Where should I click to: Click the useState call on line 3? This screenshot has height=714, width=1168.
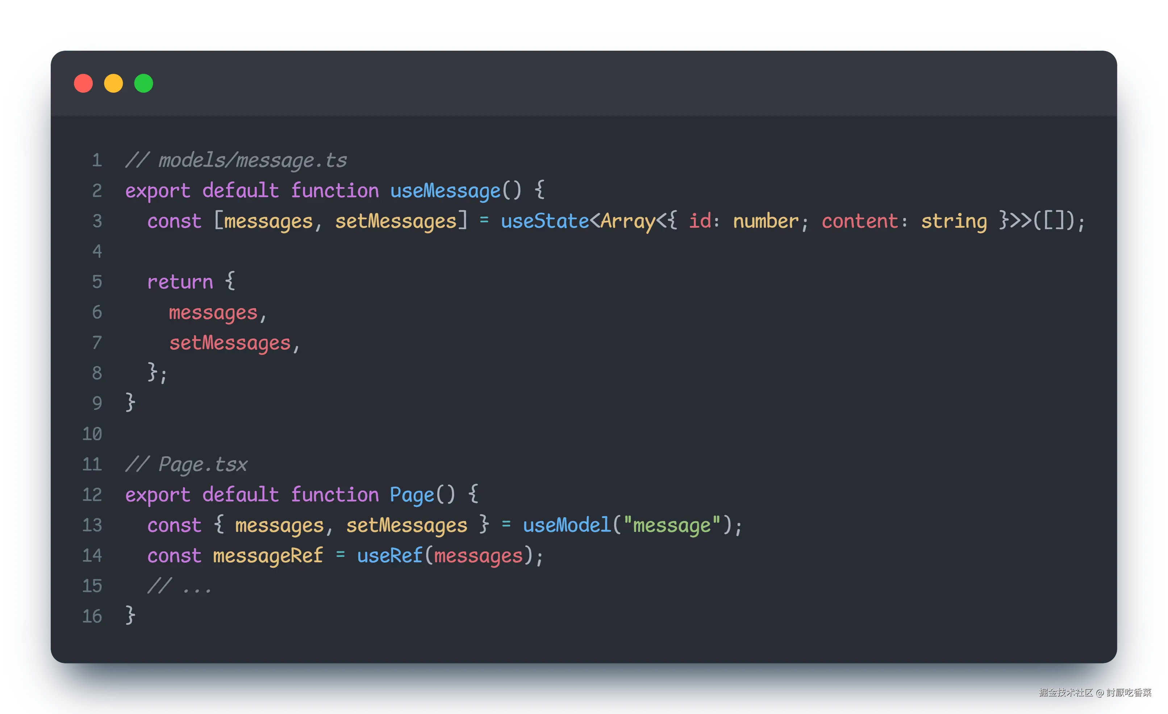545,221
